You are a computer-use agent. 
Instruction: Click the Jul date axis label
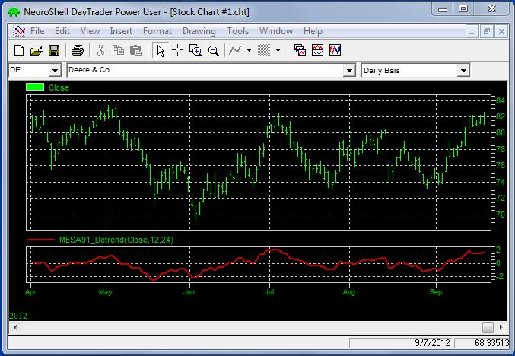(x=269, y=292)
